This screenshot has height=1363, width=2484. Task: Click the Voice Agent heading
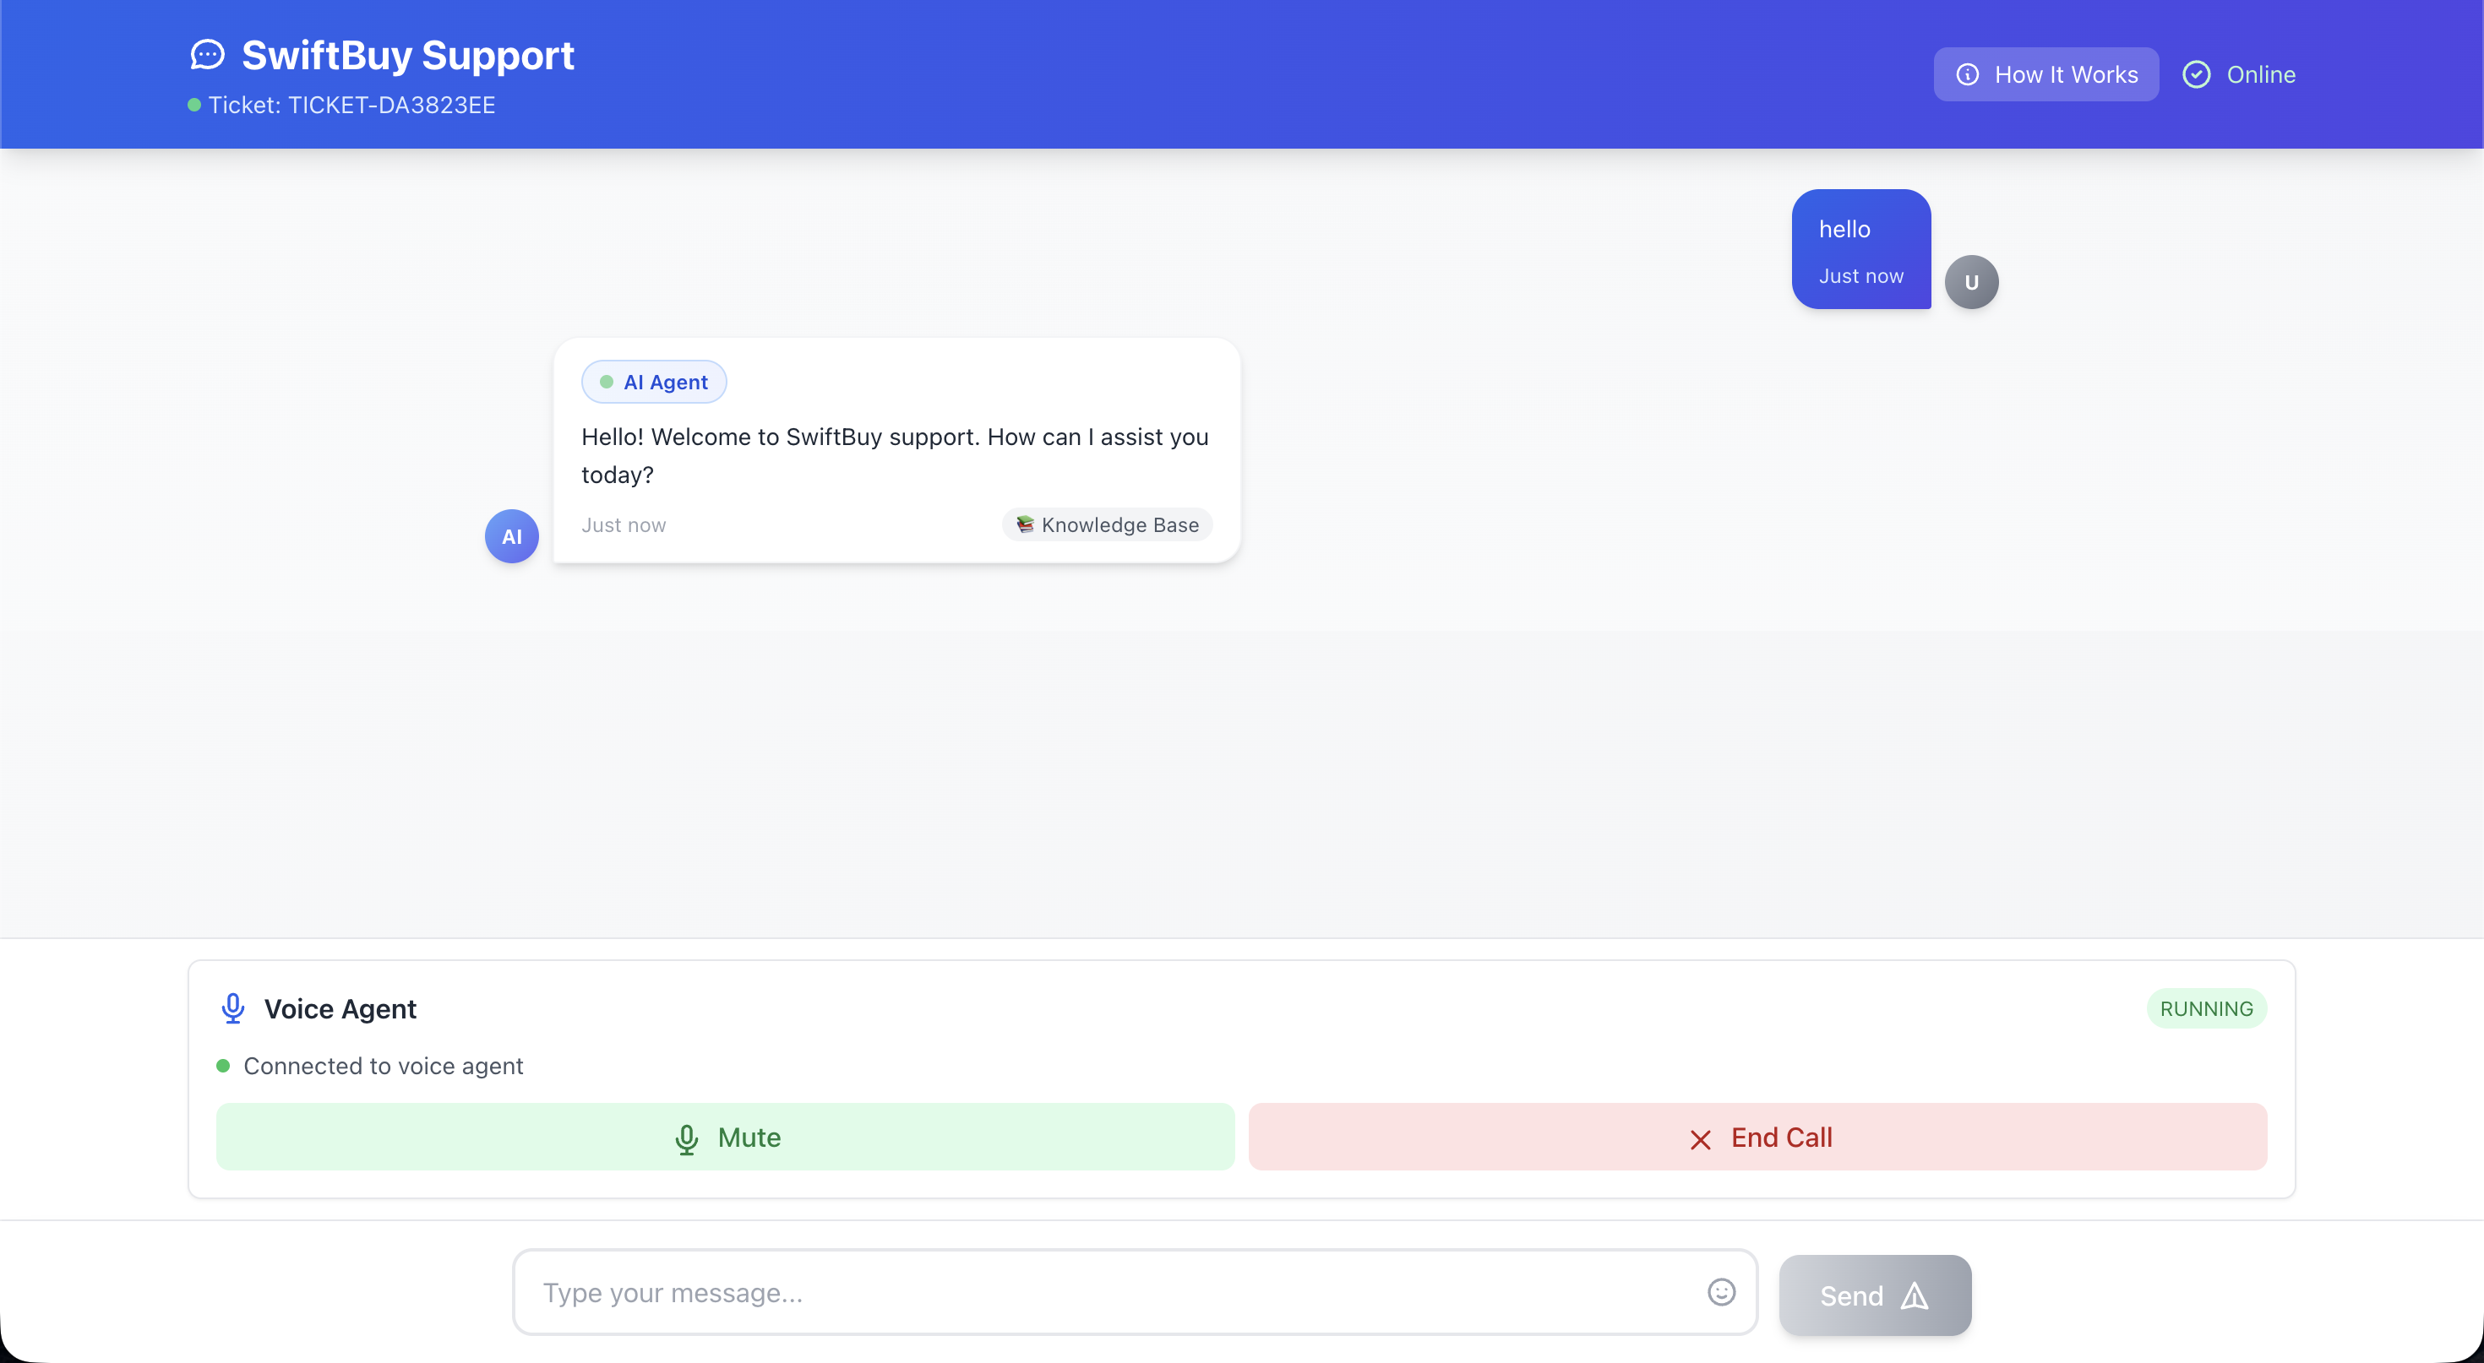coord(340,1008)
